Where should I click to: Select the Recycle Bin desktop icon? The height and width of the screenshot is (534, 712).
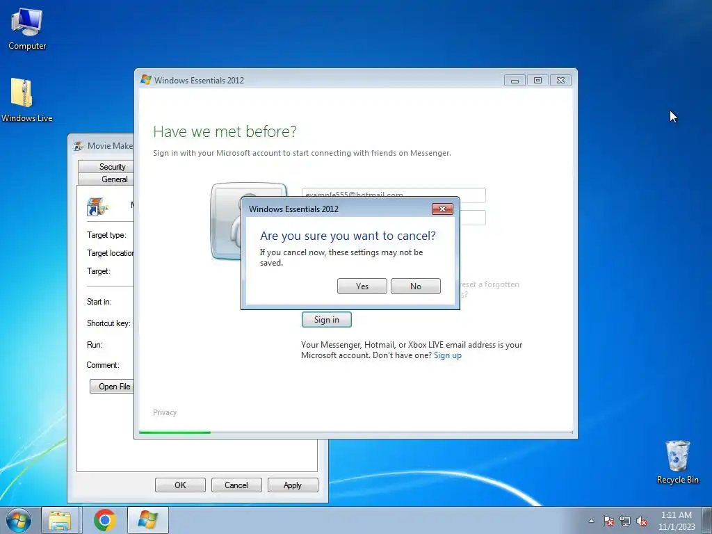(677, 462)
